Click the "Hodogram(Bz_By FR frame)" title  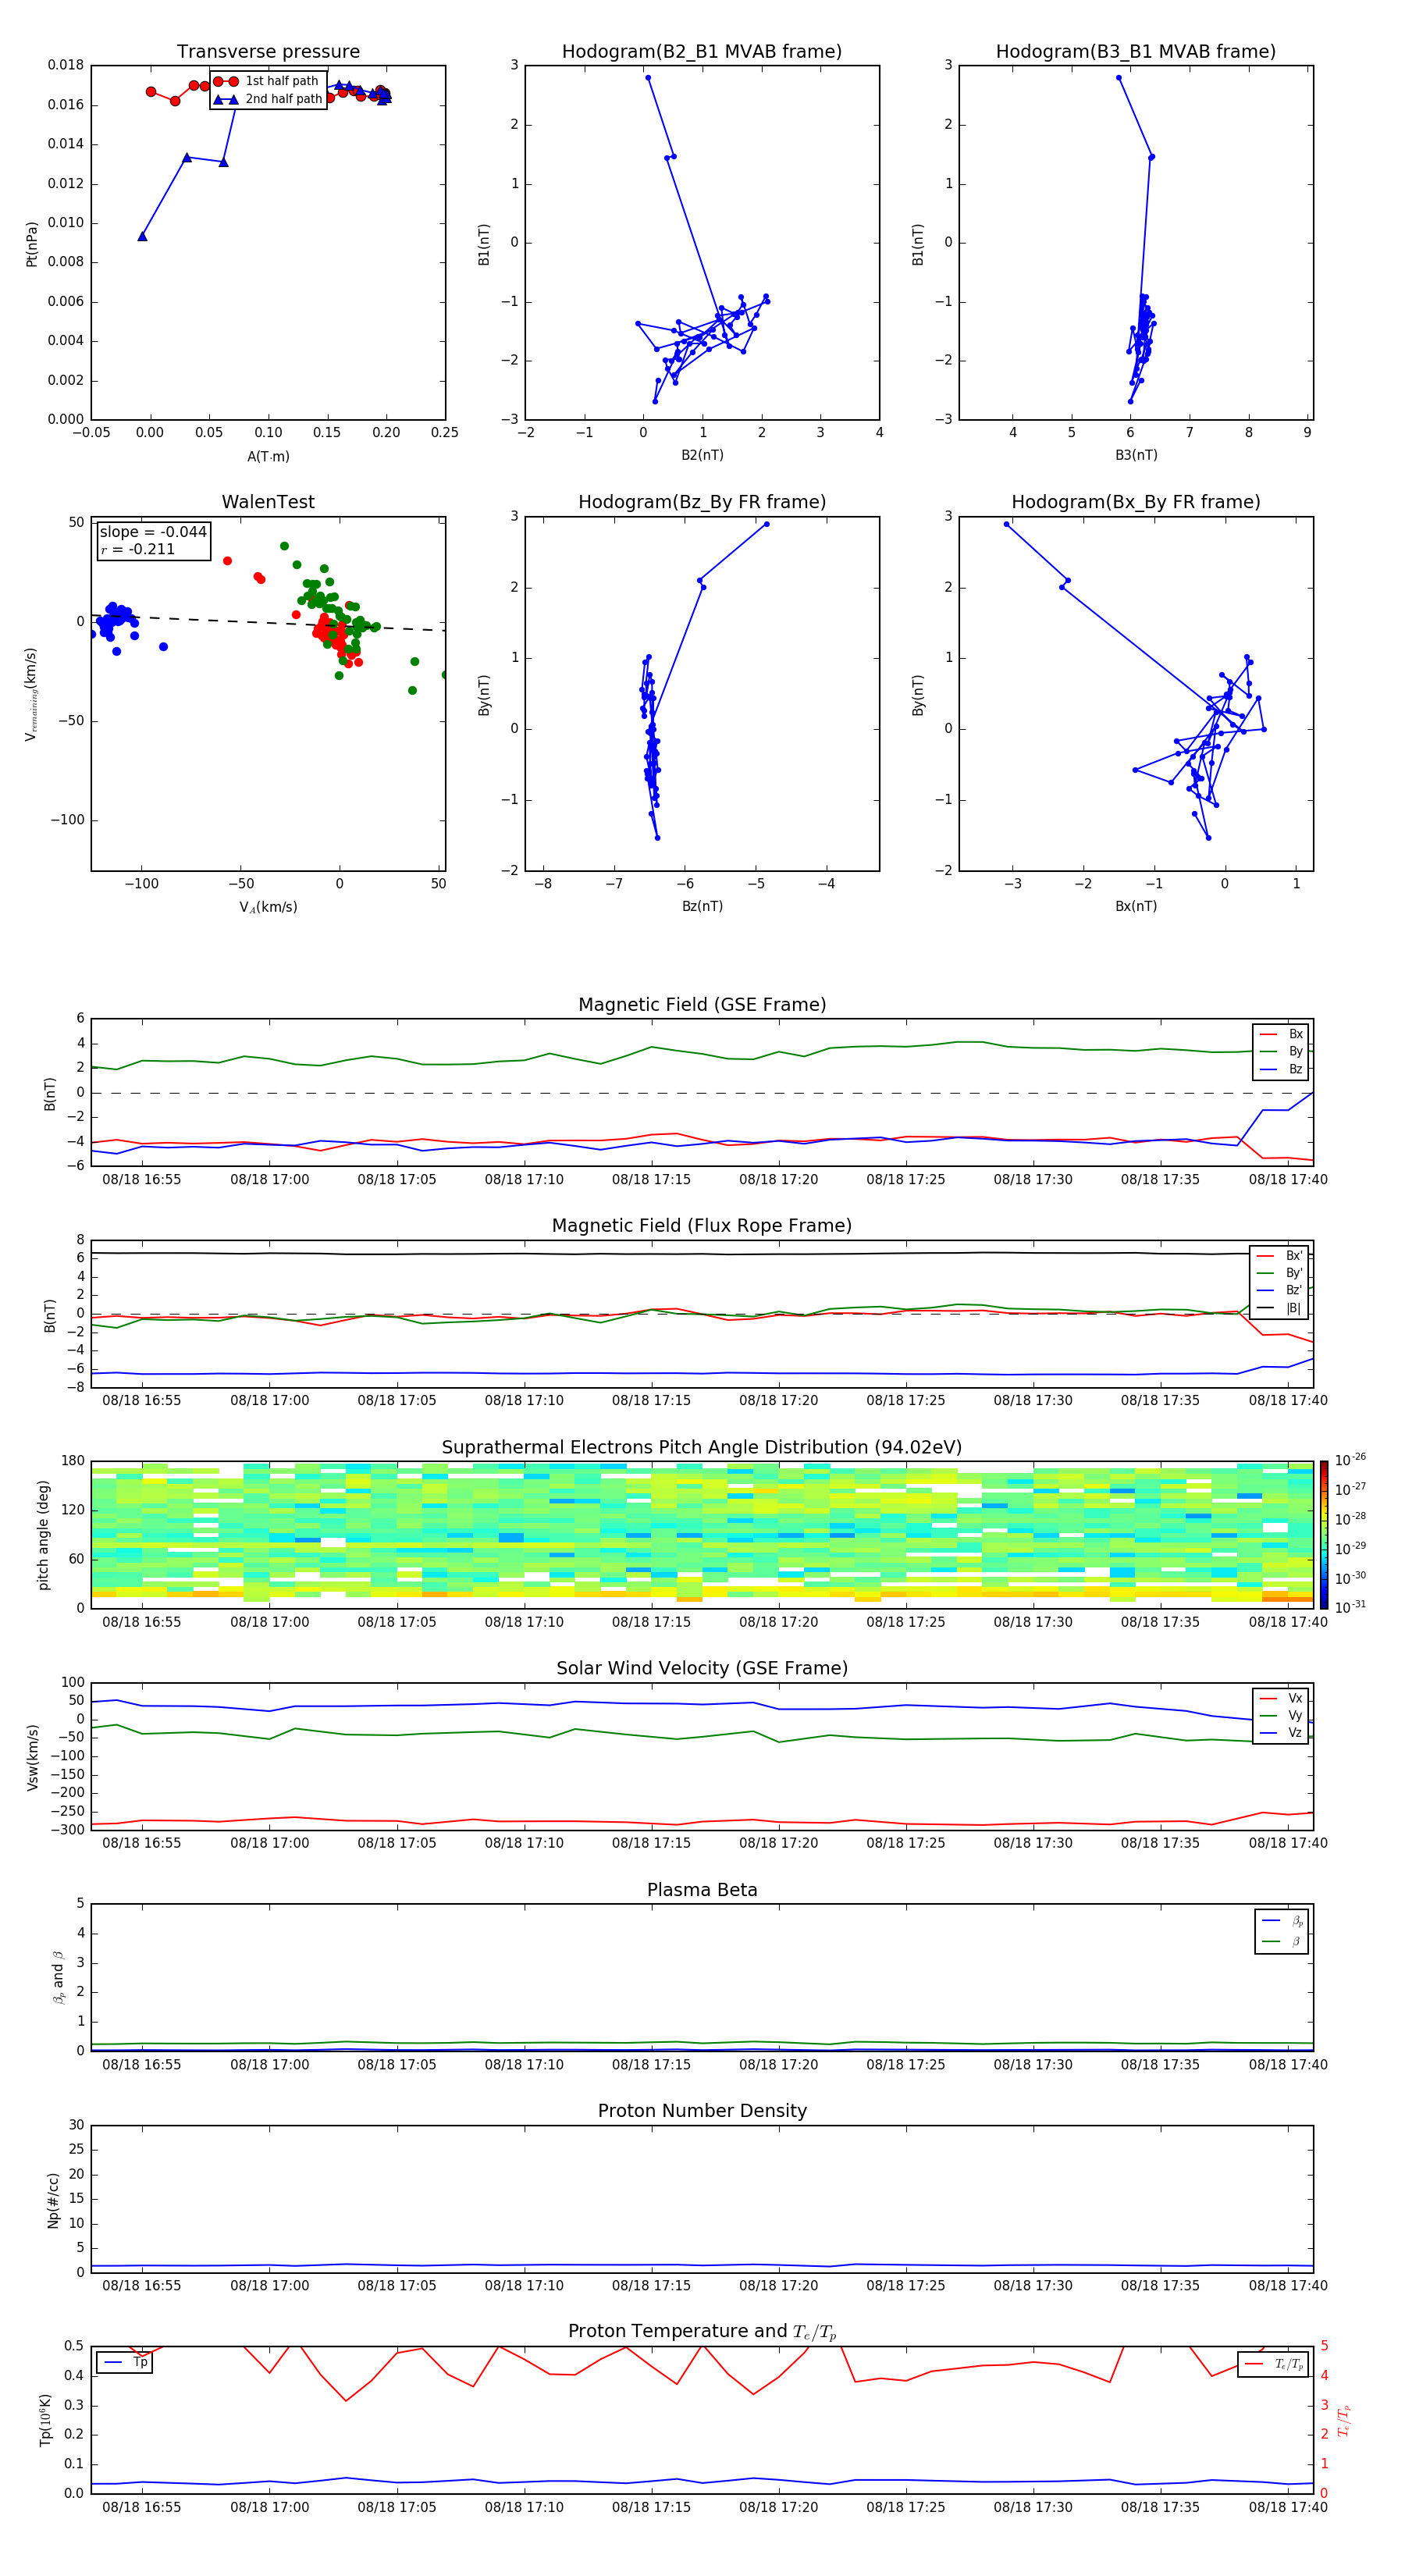coord(702,502)
